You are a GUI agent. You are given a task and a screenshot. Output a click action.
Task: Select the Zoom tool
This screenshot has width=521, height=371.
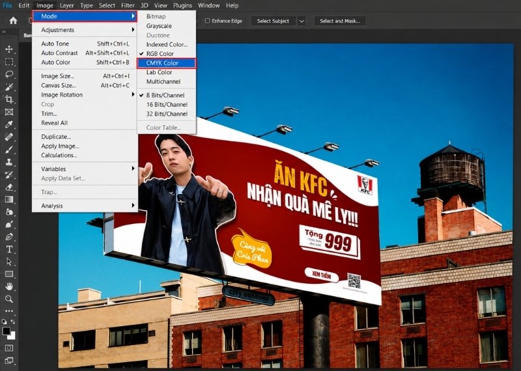pos(9,299)
